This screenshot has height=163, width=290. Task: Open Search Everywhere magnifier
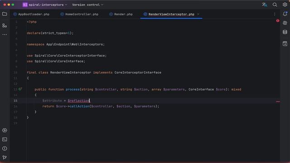pos(275,5)
